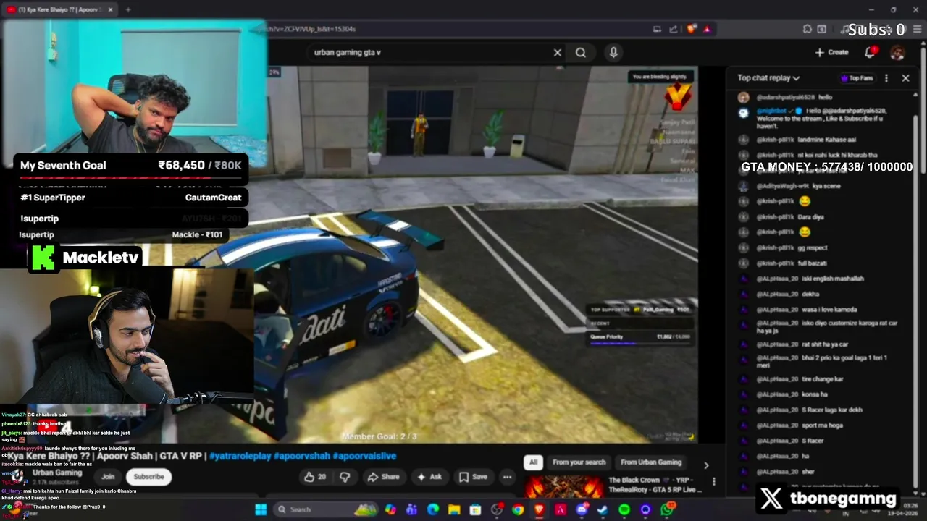Open Steam from the taskbar
The image size is (927, 521).
coord(603,509)
